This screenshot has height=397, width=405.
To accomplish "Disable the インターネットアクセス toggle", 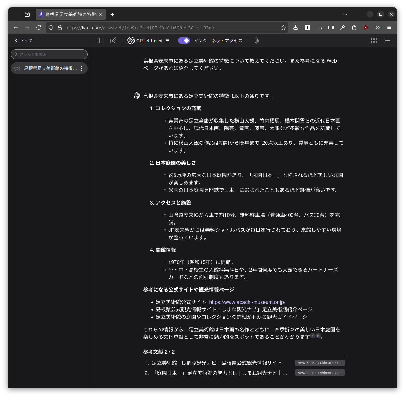I will [x=184, y=41].
